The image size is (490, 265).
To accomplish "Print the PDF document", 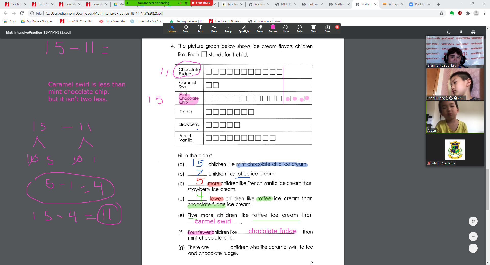I will tap(473, 32).
